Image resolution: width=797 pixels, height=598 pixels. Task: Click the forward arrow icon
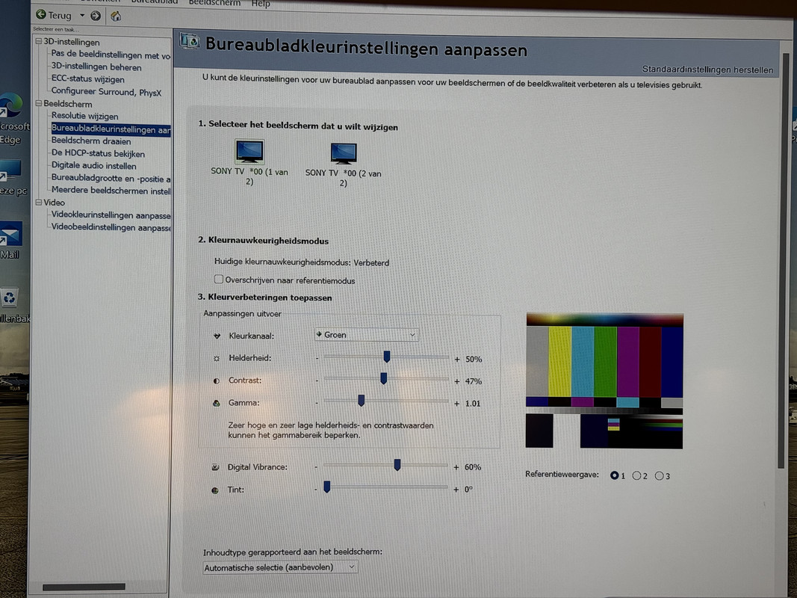pos(96,16)
